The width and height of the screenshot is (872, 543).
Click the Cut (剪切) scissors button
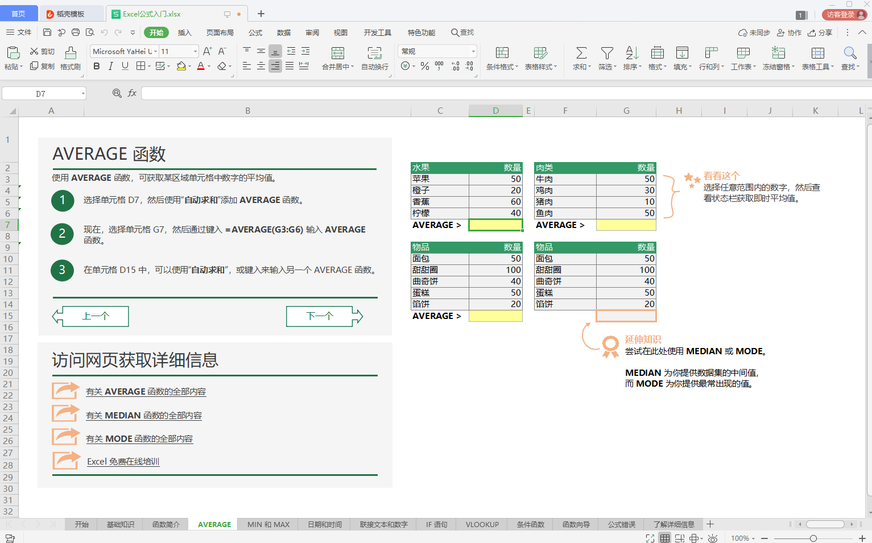[42, 51]
